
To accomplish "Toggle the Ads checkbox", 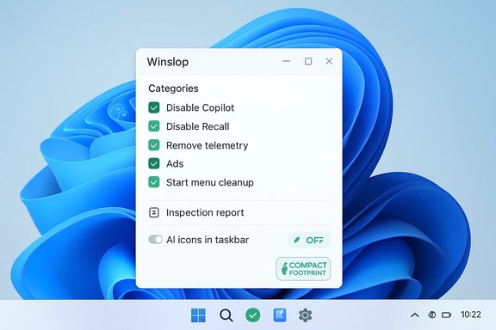I will 154,163.
